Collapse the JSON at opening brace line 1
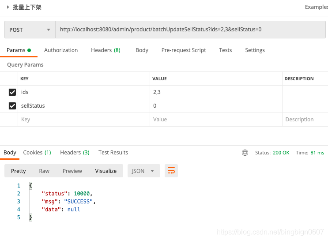The width and height of the screenshot is (328, 240). coord(31,185)
